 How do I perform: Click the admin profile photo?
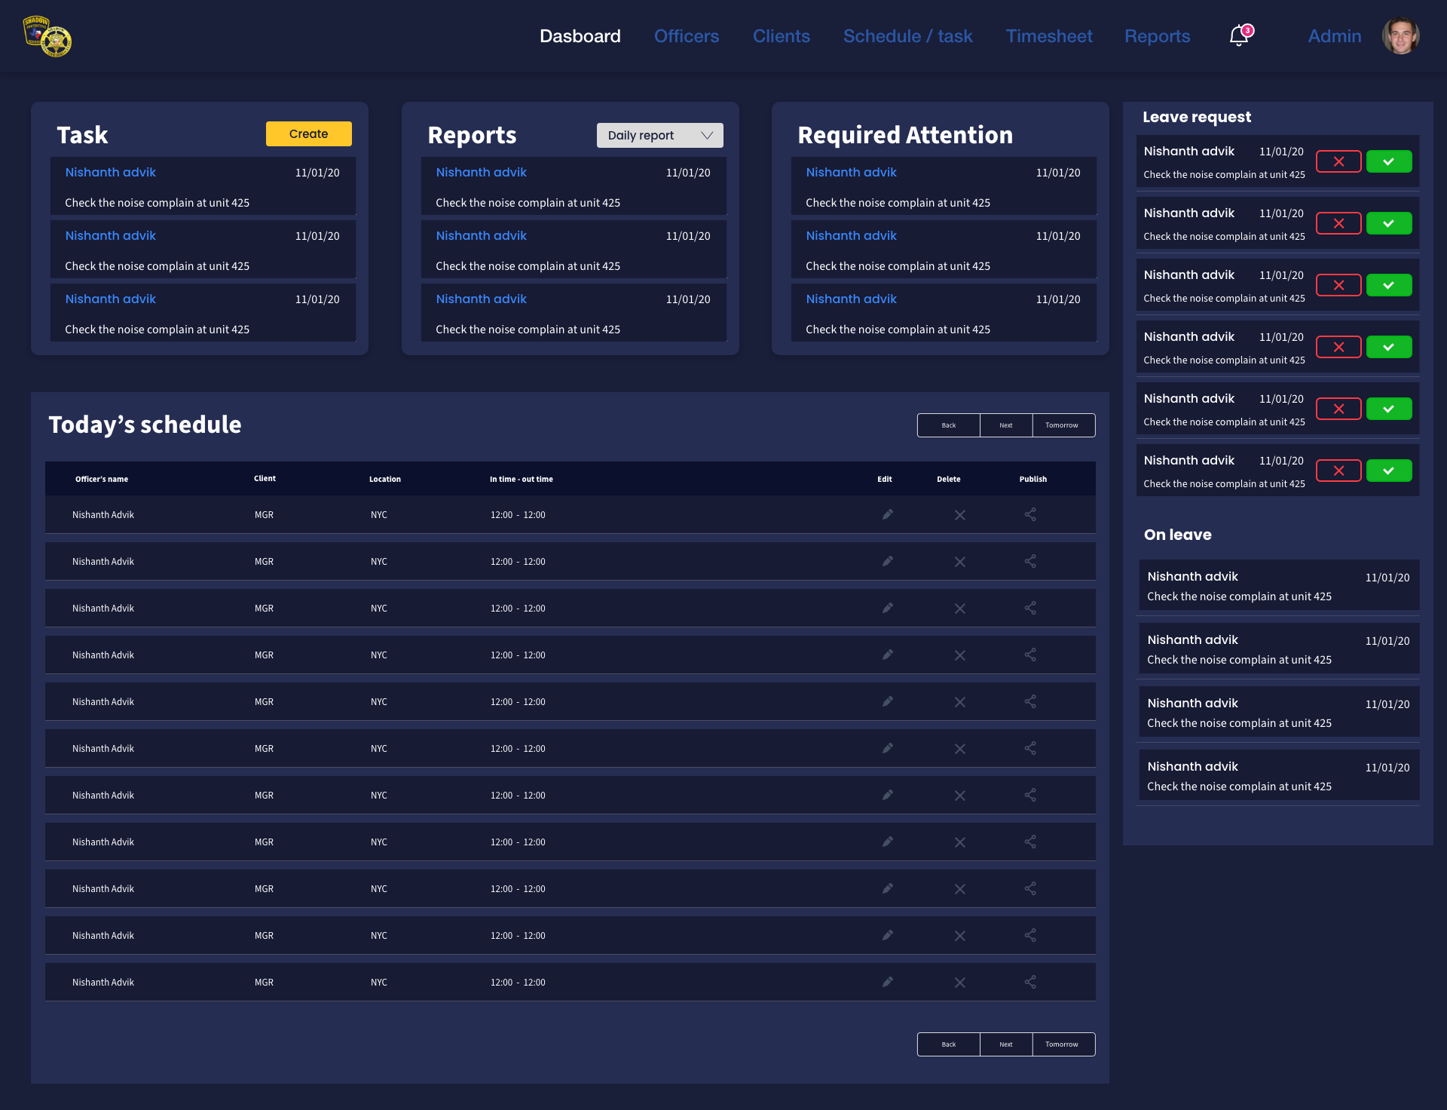(x=1400, y=36)
